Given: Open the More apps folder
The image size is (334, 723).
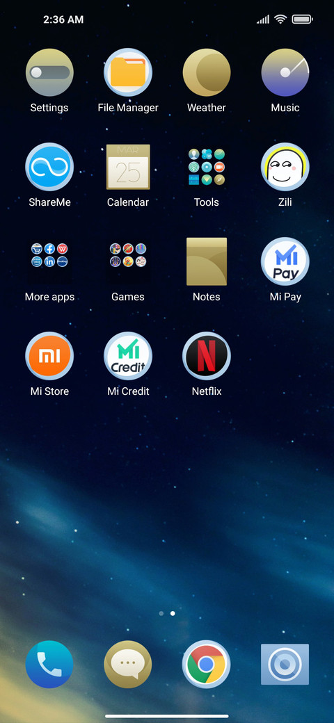Looking at the screenshot, I should click(49, 261).
